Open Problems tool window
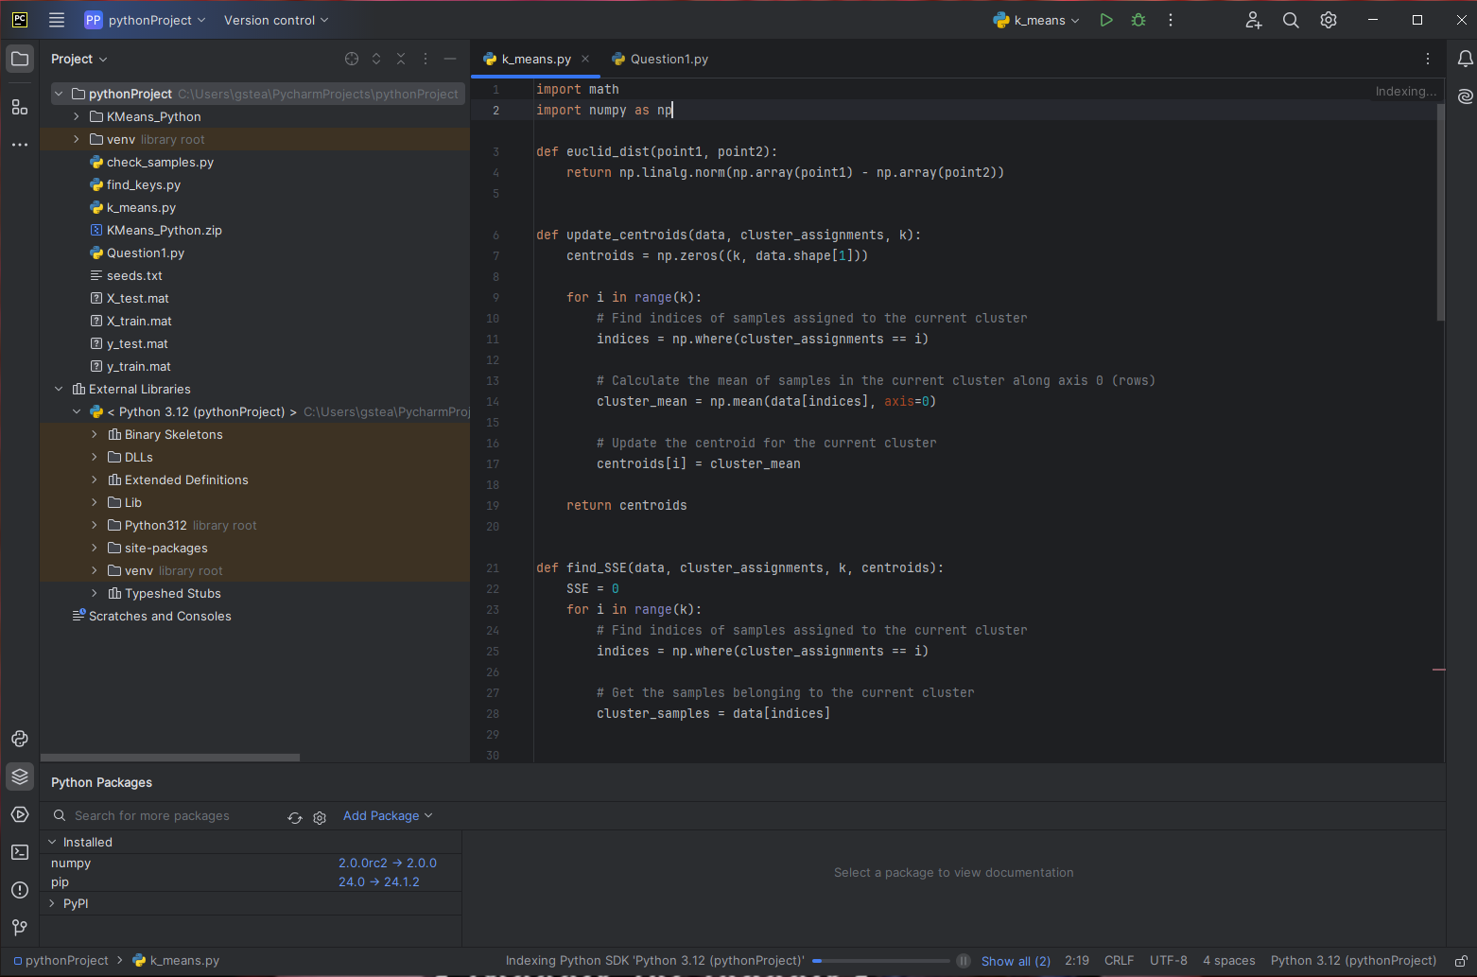This screenshot has width=1477, height=977. pyautogui.click(x=20, y=890)
